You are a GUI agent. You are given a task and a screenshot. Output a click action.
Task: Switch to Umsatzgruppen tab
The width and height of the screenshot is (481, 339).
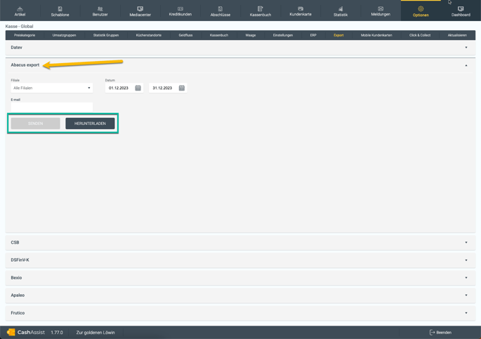tap(64, 35)
